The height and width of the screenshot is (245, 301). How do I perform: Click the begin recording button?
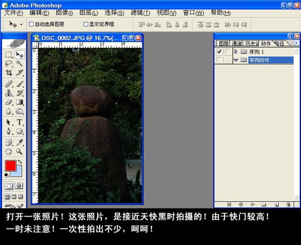click(240, 204)
